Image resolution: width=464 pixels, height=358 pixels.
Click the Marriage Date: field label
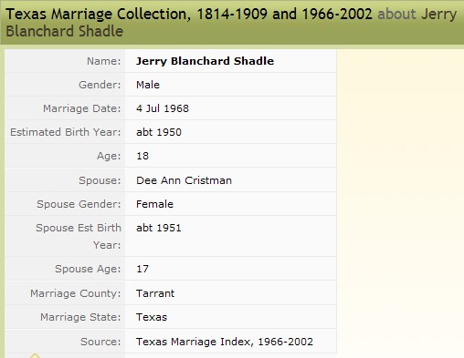[82, 108]
